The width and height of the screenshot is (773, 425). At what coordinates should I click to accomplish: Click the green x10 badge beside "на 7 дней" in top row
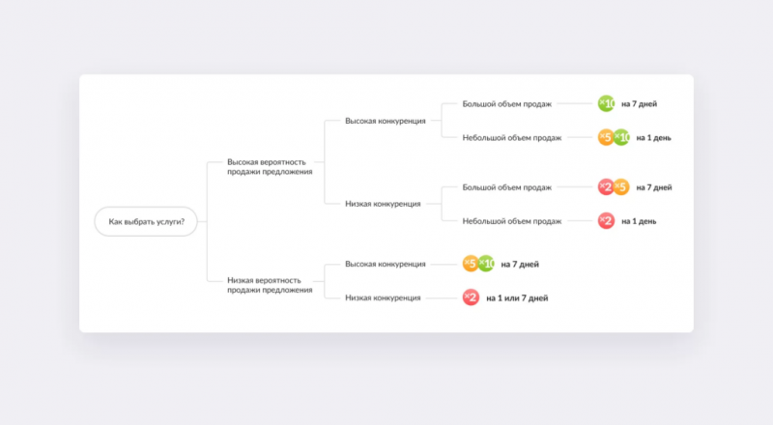(607, 103)
